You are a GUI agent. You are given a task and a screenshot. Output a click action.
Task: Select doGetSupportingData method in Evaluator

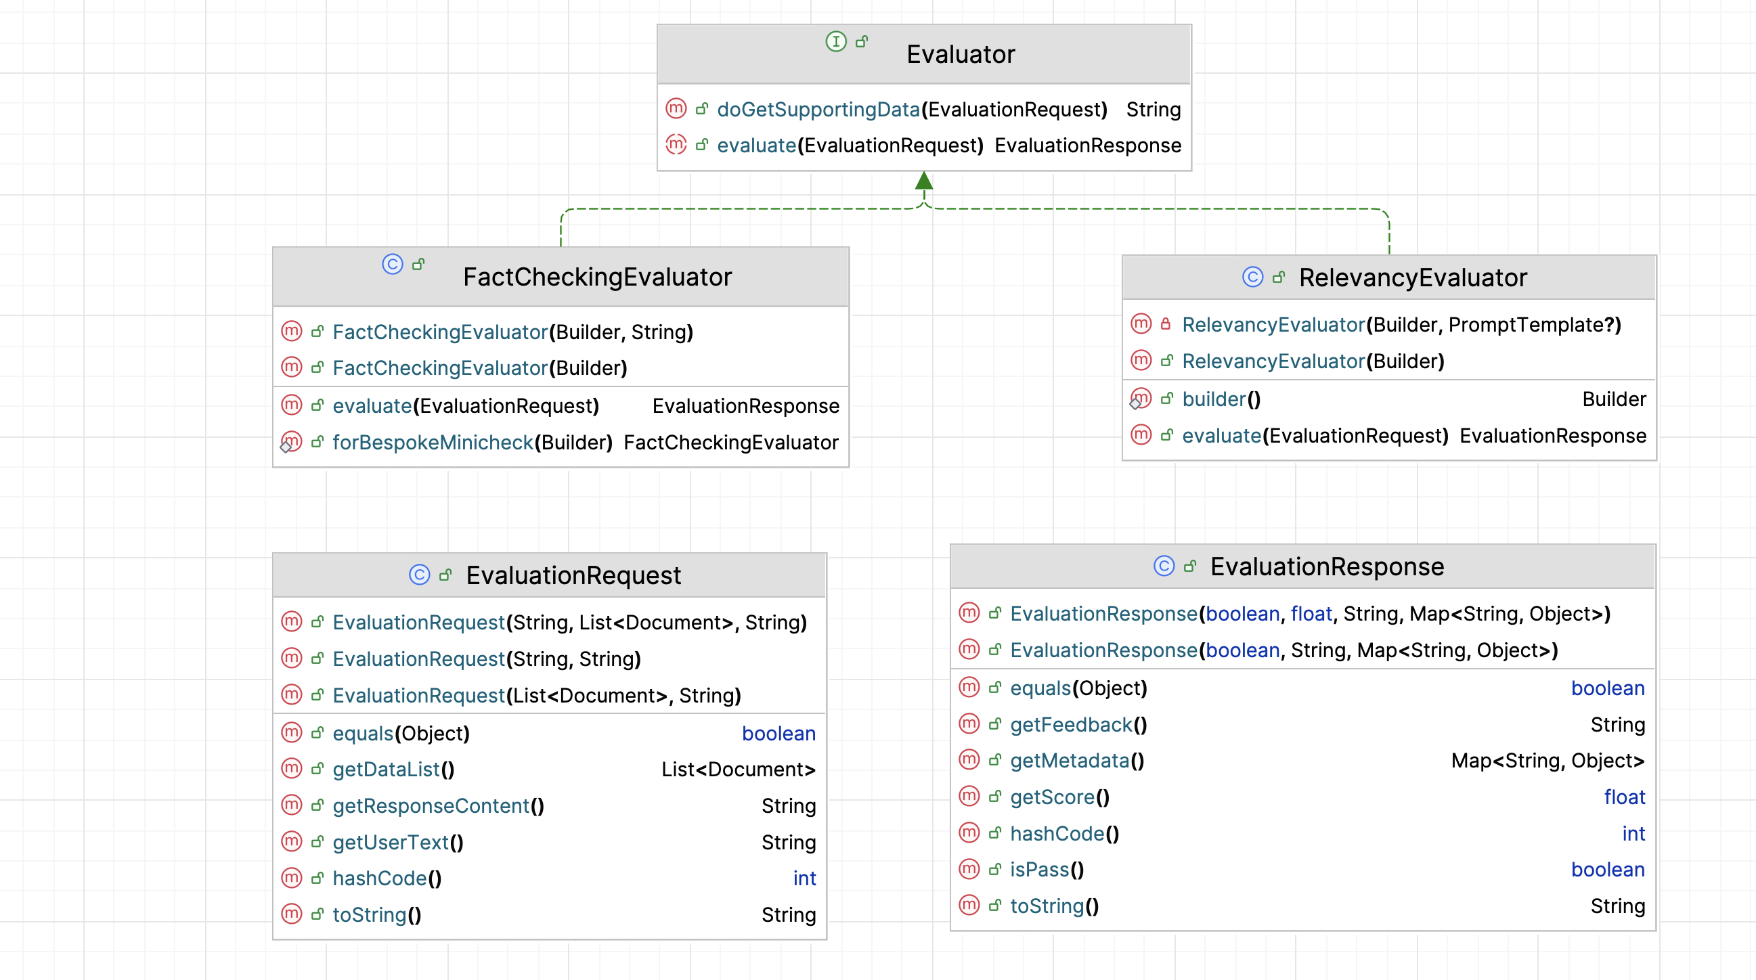coord(818,110)
